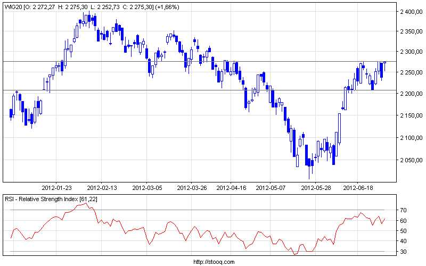Click the 2 050,00 price axis label
The image size is (426, 266).
pyautogui.click(x=411, y=161)
